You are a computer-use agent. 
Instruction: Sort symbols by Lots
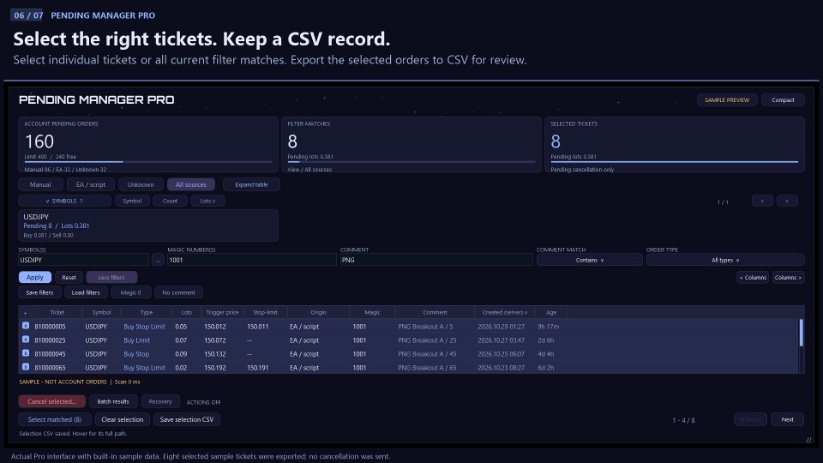point(207,201)
